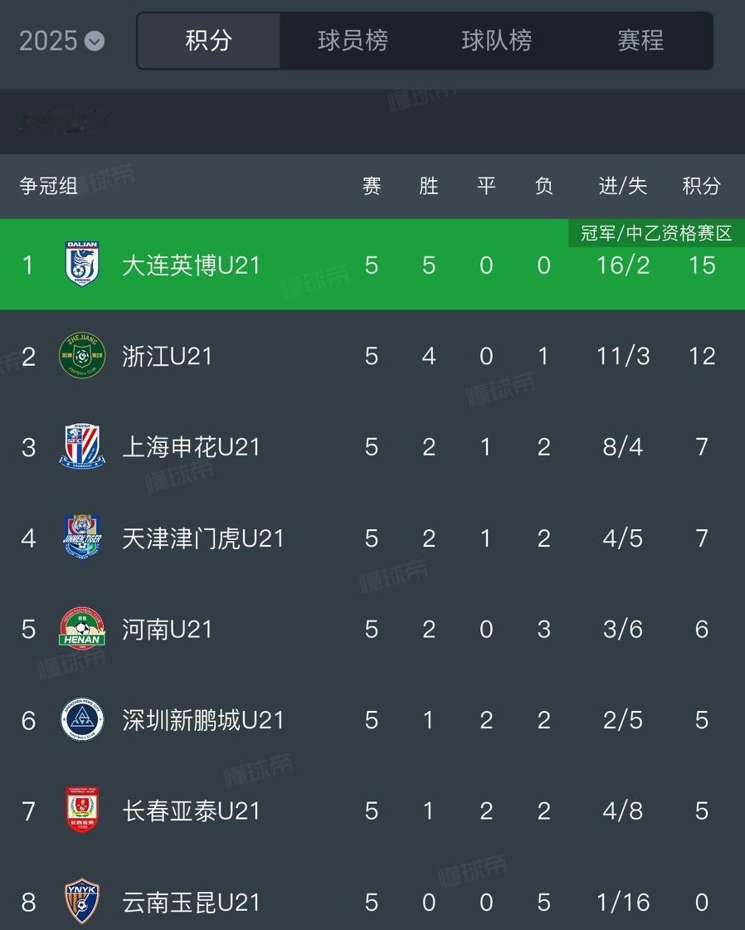Select the 上海申花U21 team name
Screen dimensions: 745x930
coord(191,448)
